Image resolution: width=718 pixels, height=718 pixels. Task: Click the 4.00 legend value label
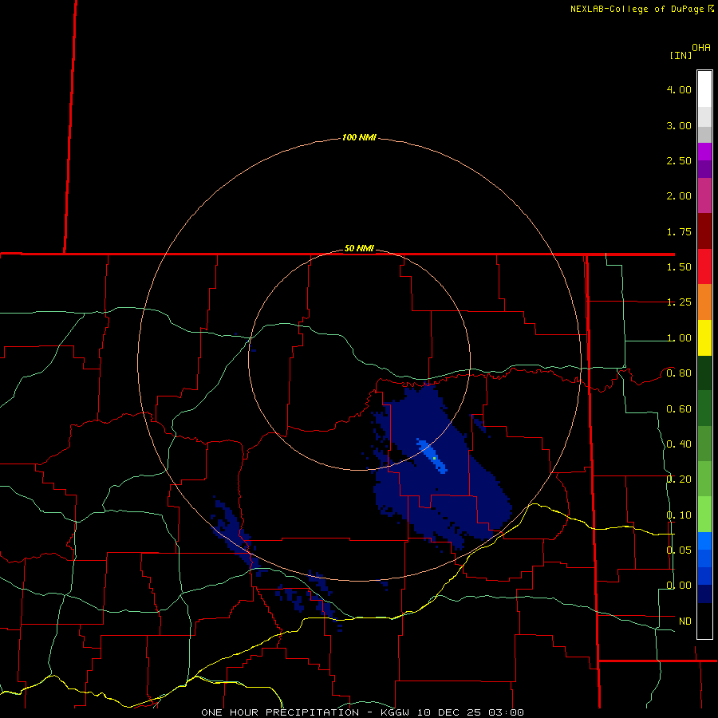tap(679, 89)
